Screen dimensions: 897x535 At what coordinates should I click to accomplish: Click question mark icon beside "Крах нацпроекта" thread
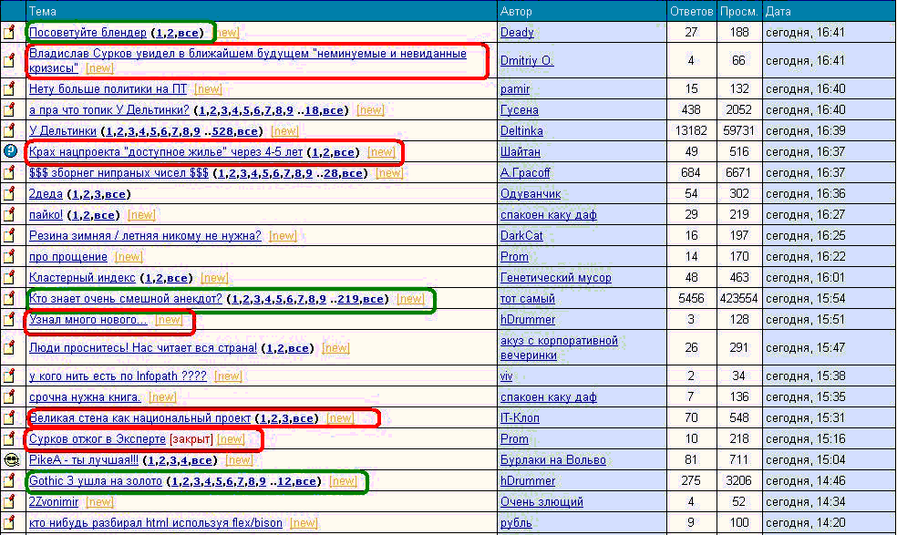coord(10,152)
